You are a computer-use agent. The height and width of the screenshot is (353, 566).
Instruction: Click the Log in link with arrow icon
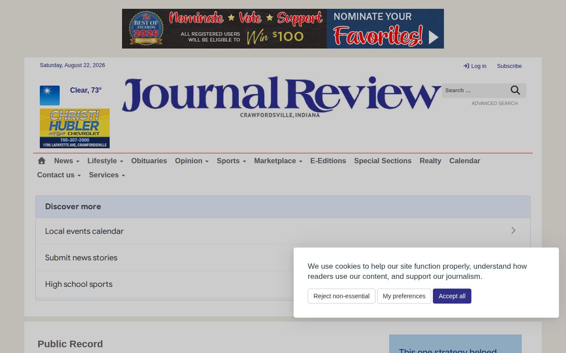[475, 66]
